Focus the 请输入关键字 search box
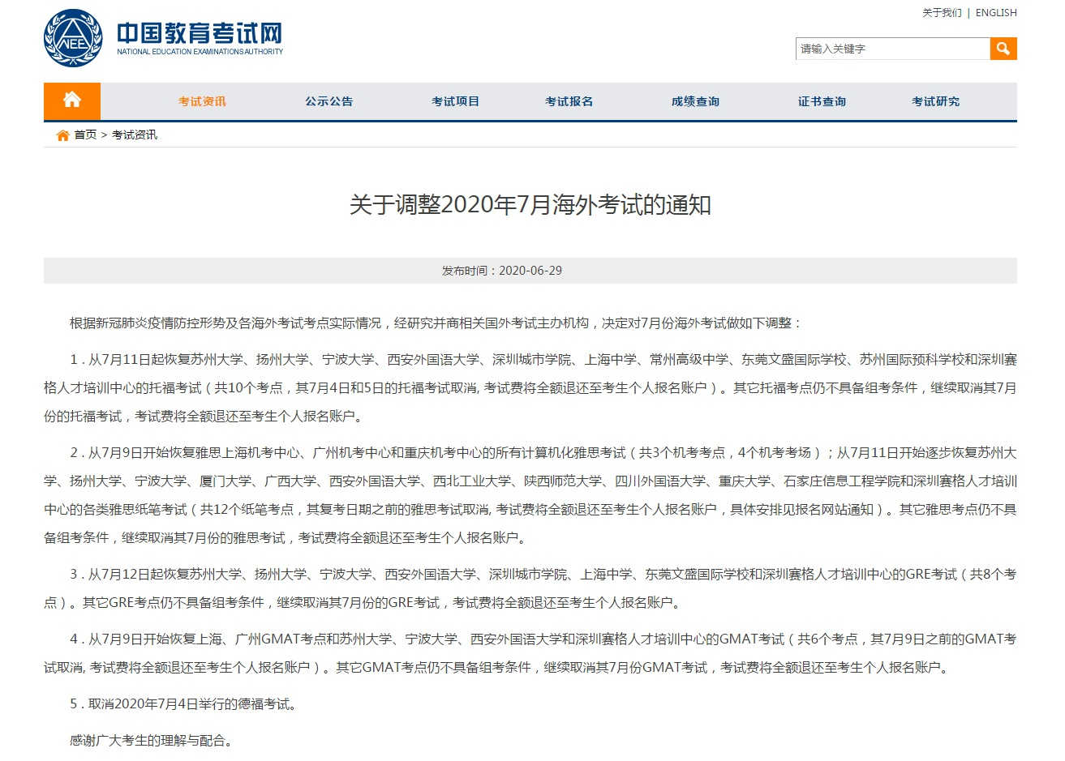Screen dimensions: 1065x761 click(x=891, y=49)
